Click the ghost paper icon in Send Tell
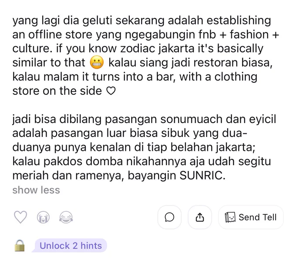 (230, 217)
